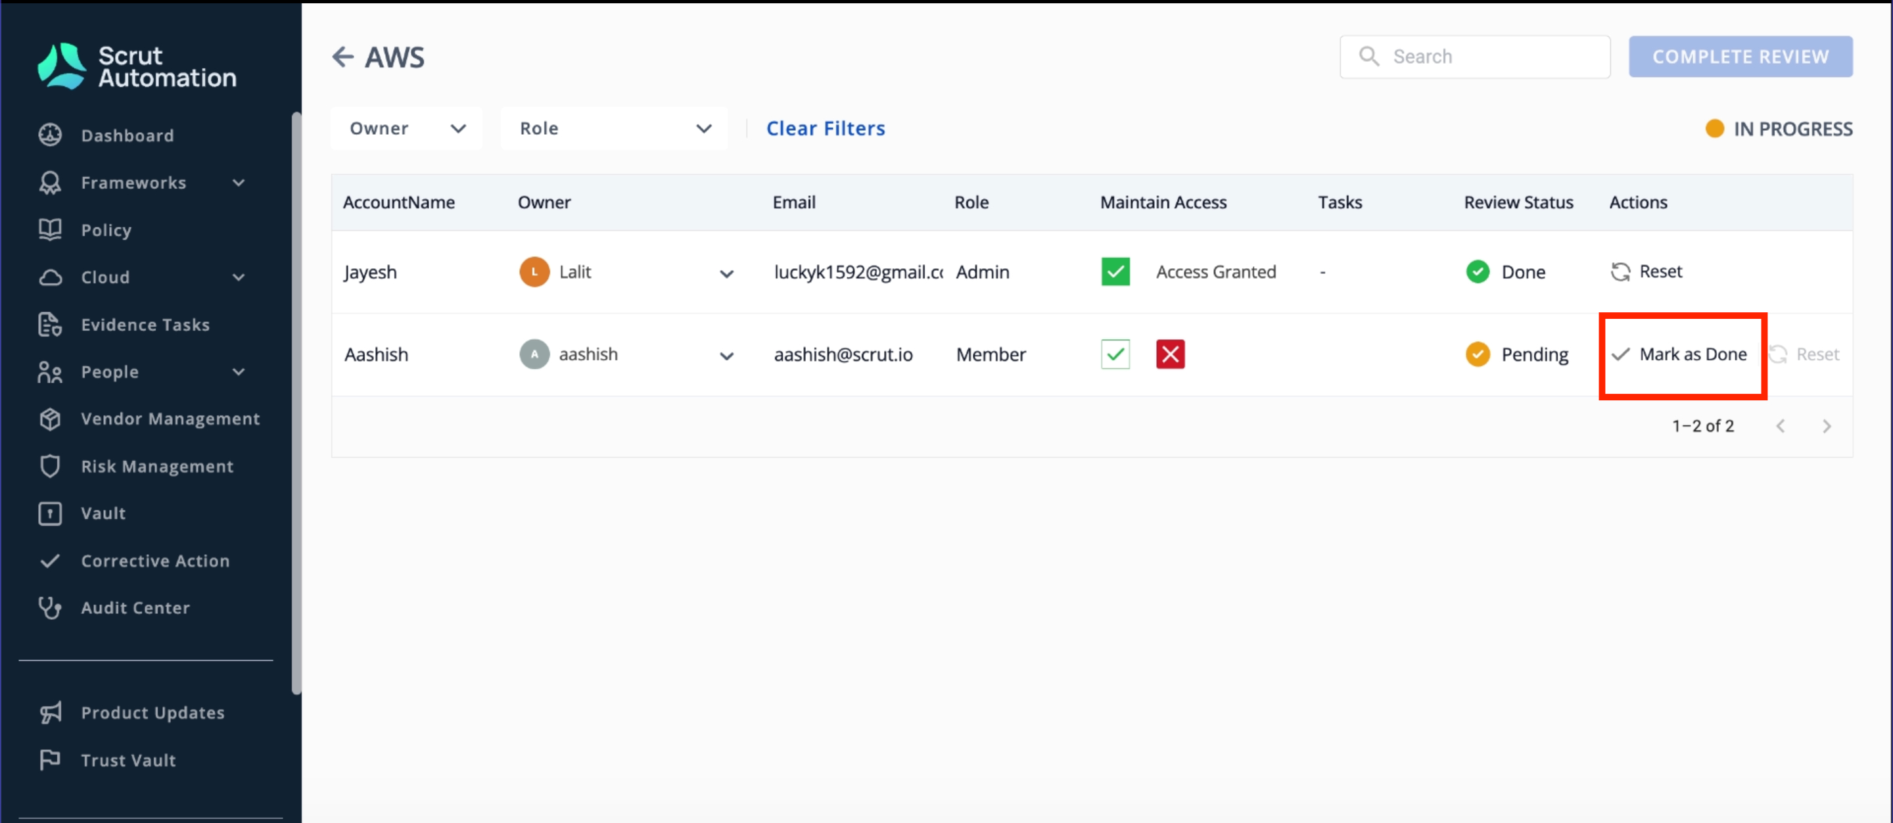1893x823 pixels.
Task: Click the magnifier icon in search box
Action: click(1368, 56)
